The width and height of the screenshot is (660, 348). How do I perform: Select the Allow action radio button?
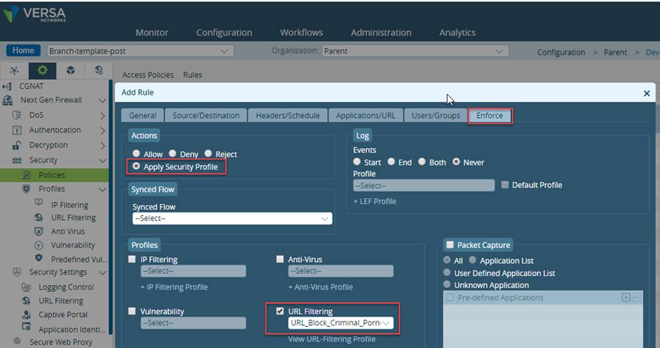point(136,154)
